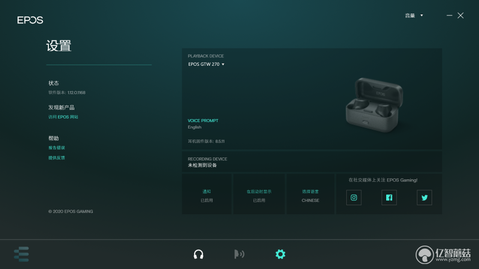Toggle the 通知 notification setting
This screenshot has width=479, height=269.
point(207,194)
